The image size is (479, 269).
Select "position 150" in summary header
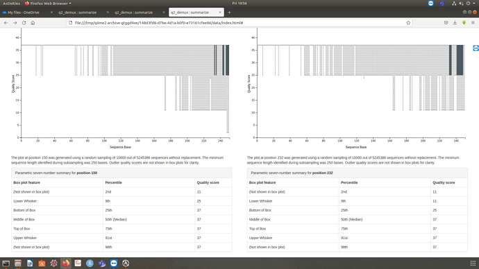[x=87, y=173]
